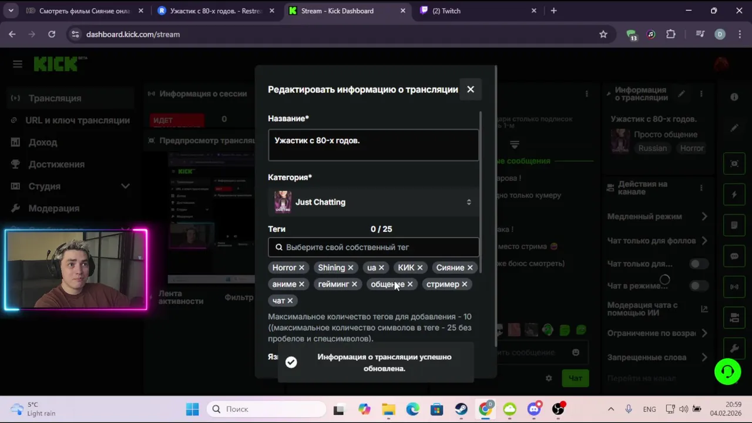The width and height of the screenshot is (752, 423).
Task: Expand Чат только для фолловеров options
Action: tap(704, 240)
